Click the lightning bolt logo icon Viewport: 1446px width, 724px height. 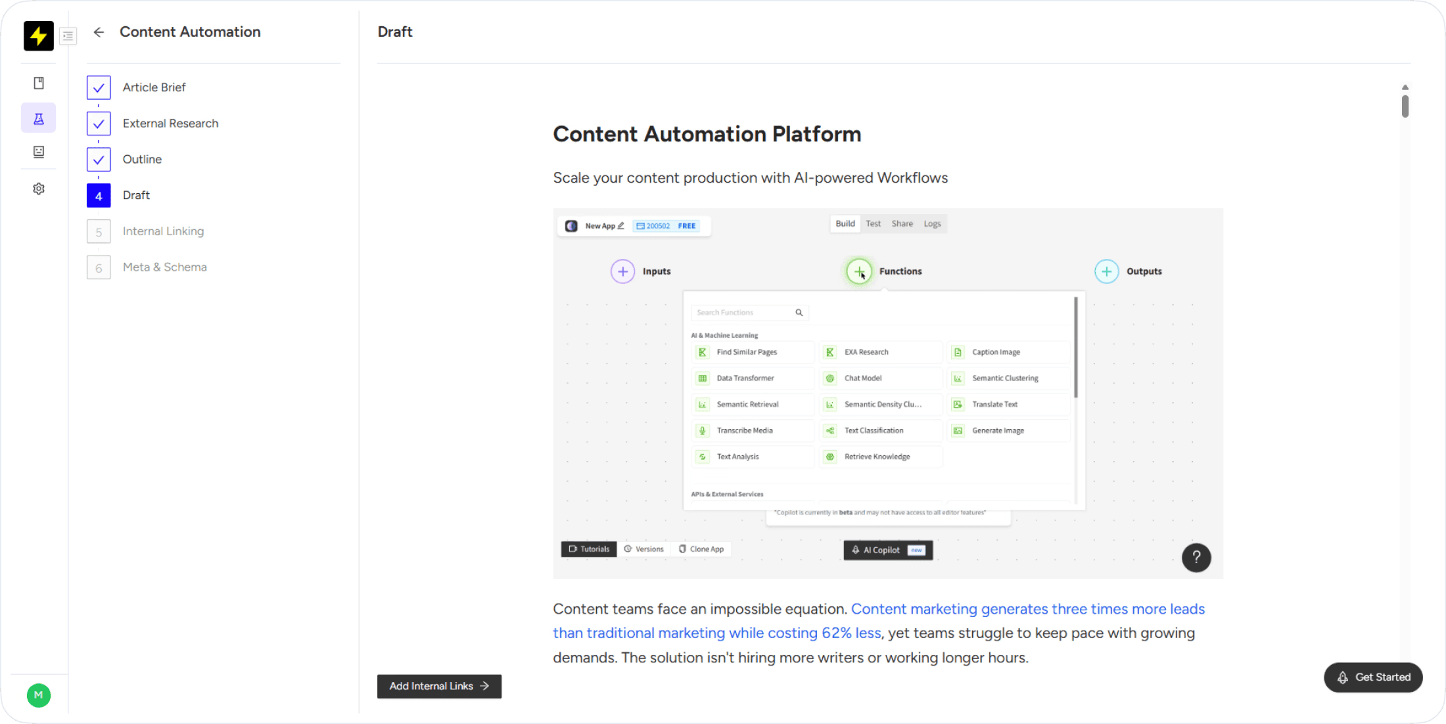point(38,35)
